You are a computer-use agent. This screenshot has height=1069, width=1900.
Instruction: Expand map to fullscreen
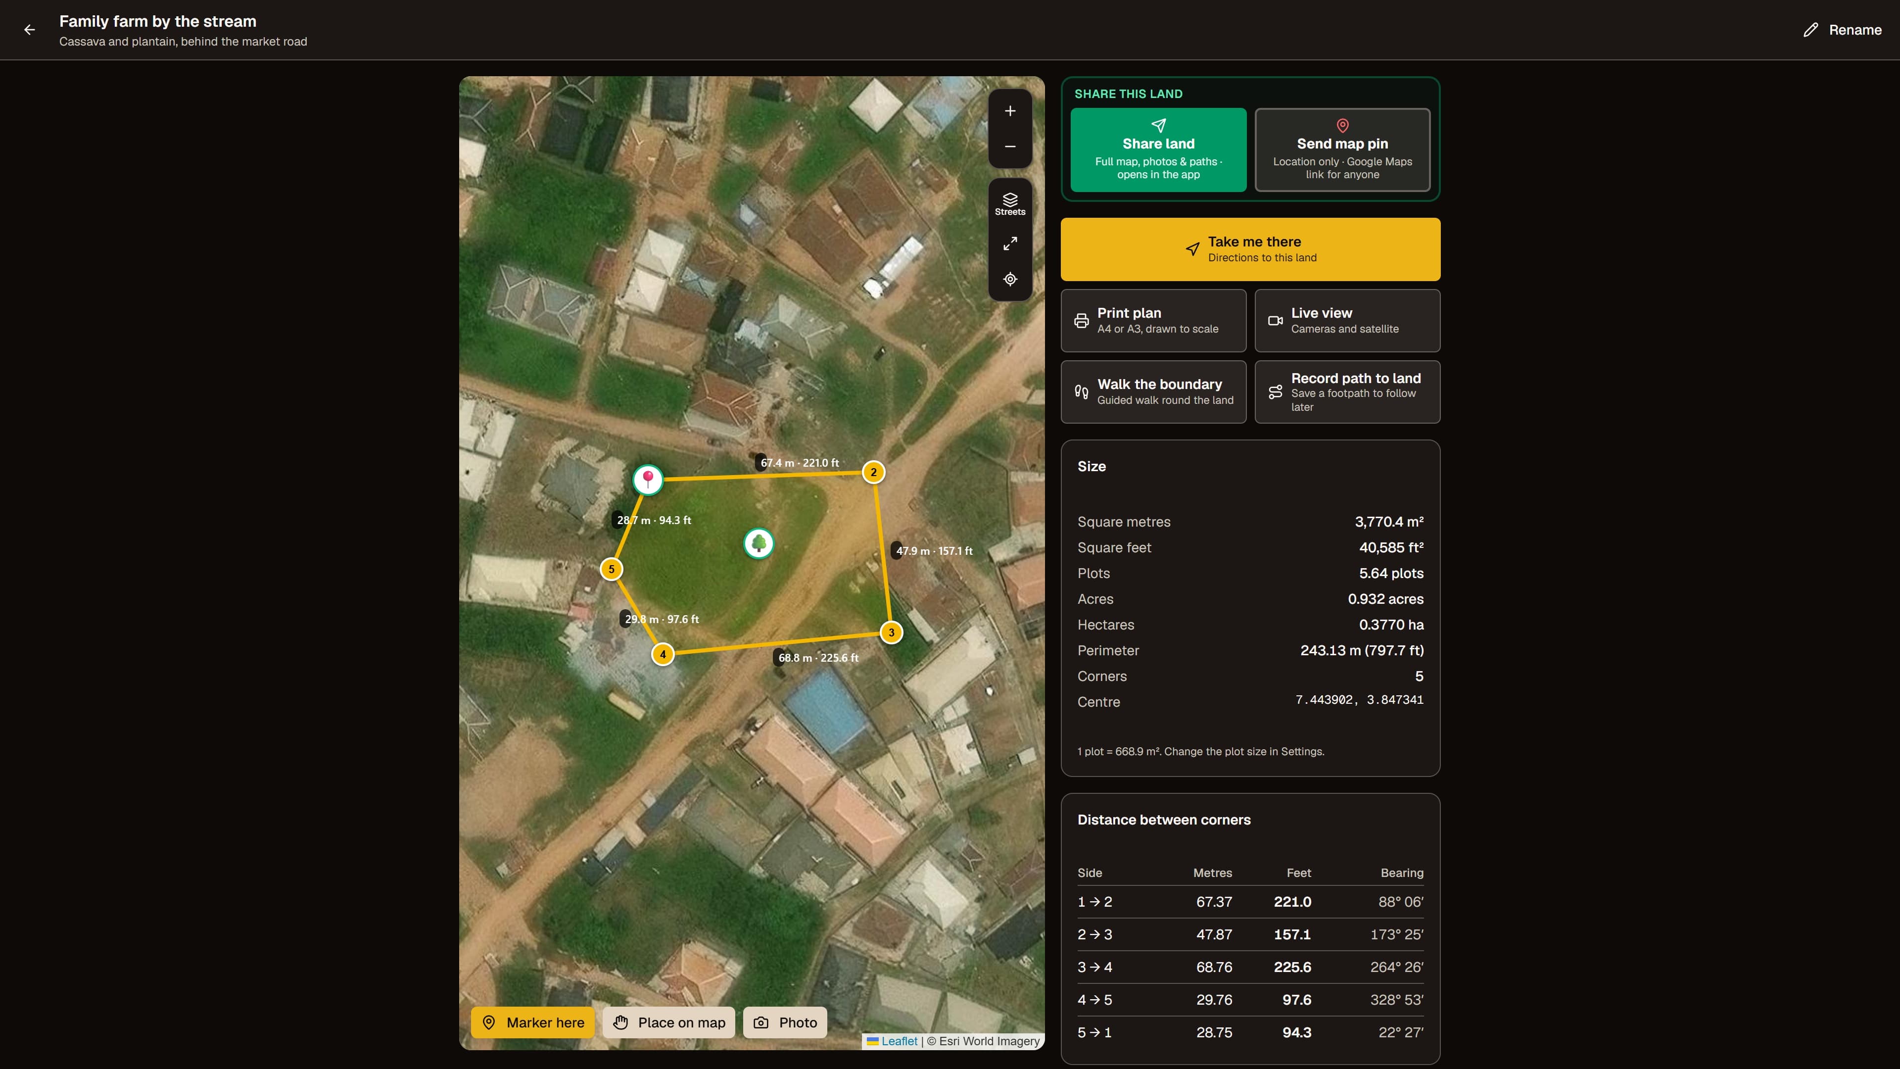click(x=1010, y=243)
